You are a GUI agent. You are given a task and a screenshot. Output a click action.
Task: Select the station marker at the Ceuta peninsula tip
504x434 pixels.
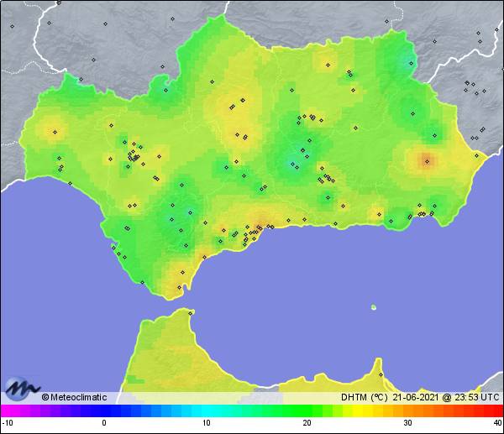pyautogui.click(x=191, y=313)
